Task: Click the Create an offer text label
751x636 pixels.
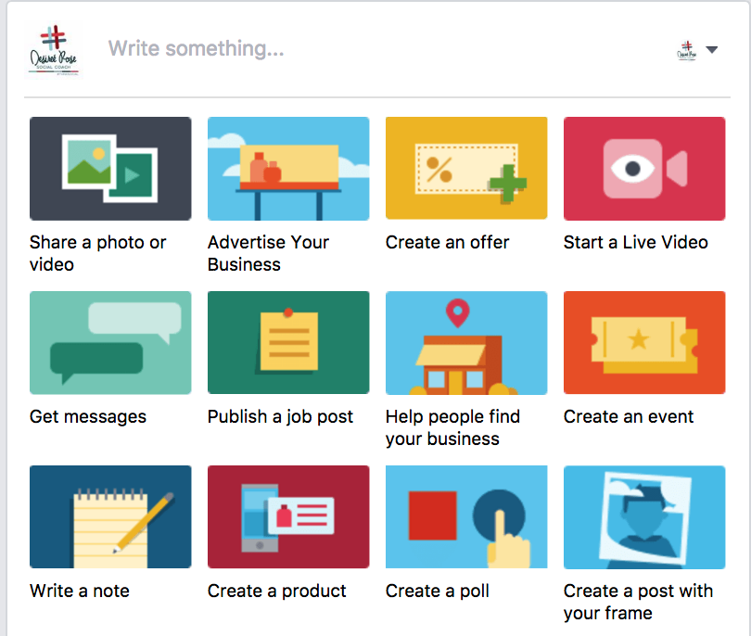Action: 447,242
